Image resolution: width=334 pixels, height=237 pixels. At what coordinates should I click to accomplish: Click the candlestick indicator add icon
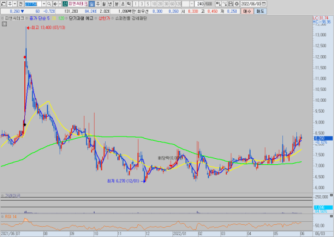pos(218,4)
